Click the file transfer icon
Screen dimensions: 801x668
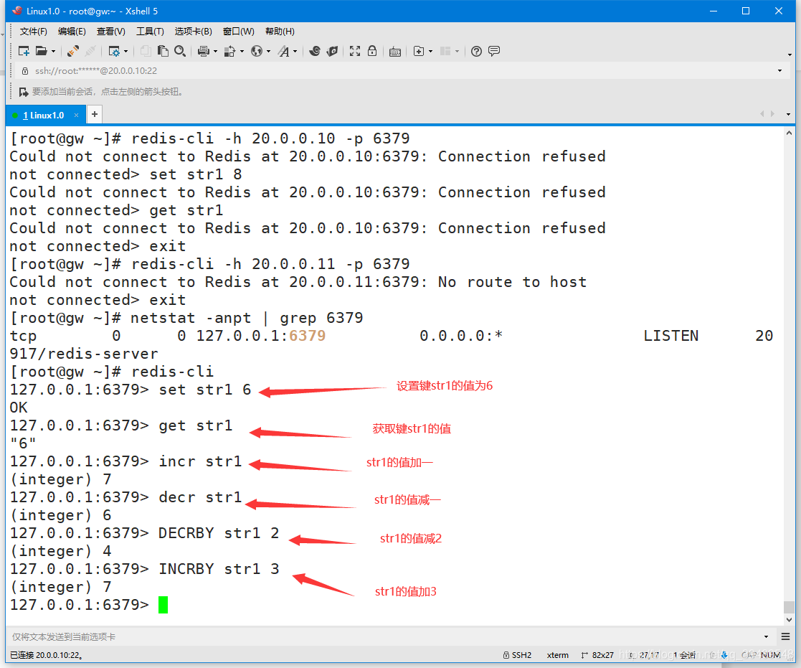click(x=230, y=51)
